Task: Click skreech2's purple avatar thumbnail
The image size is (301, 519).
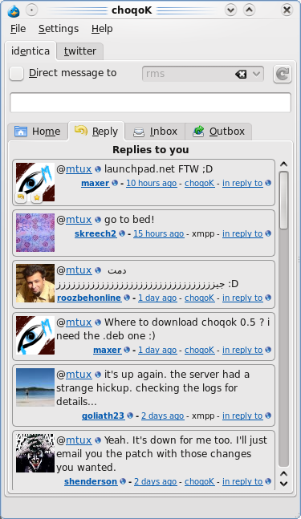Action: tap(35, 233)
